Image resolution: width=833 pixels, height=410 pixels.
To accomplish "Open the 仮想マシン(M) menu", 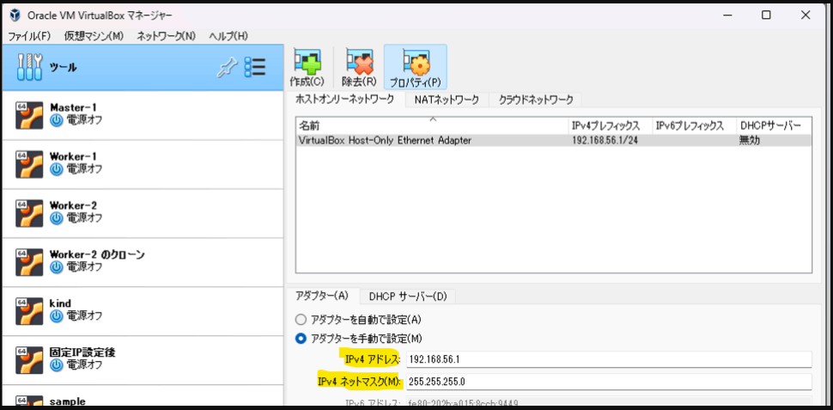I will (94, 36).
